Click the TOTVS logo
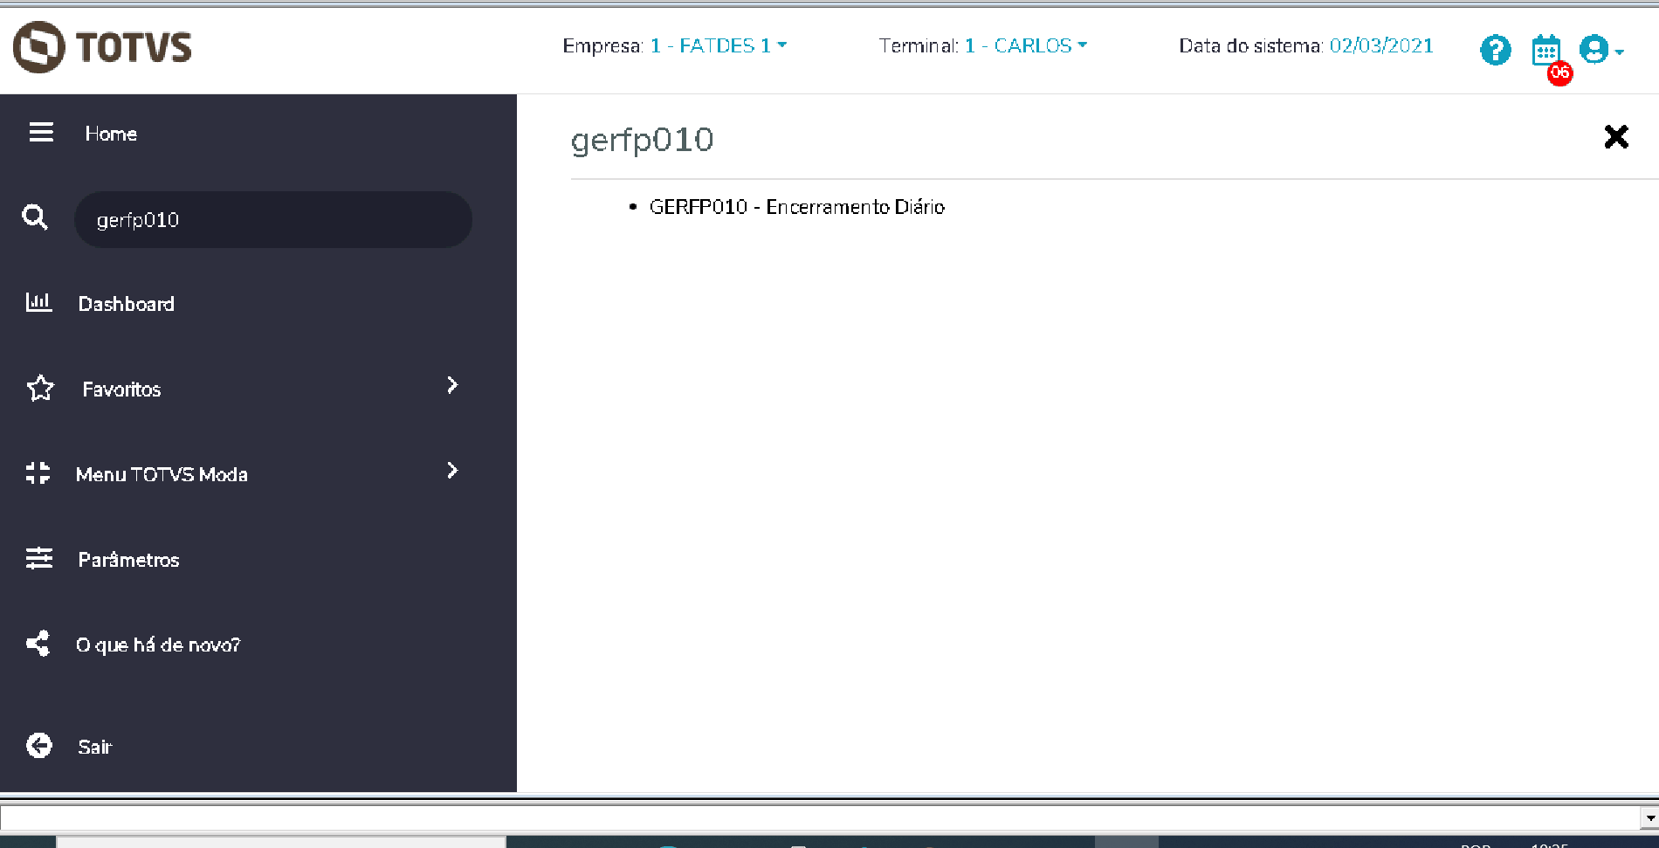1659x848 pixels. coord(102,47)
